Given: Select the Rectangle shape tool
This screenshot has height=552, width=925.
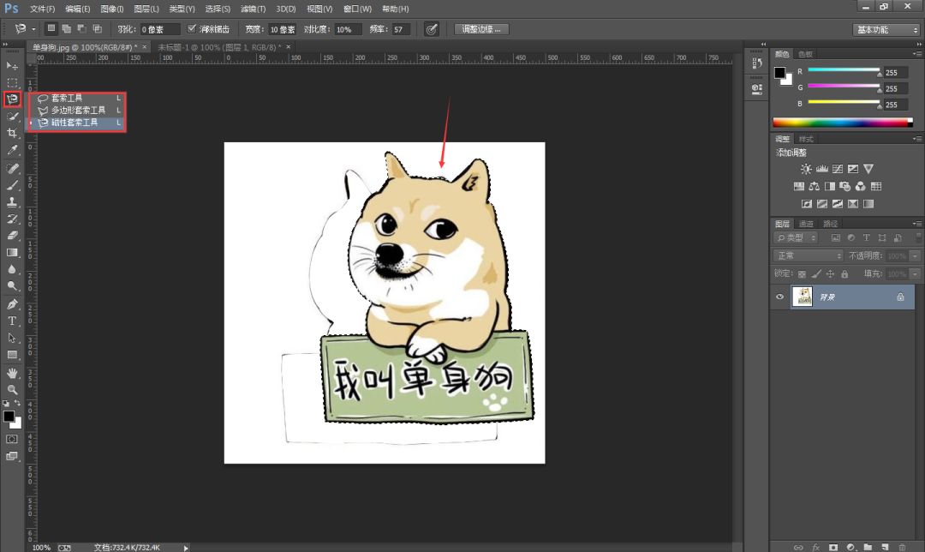Looking at the screenshot, I should (12, 355).
